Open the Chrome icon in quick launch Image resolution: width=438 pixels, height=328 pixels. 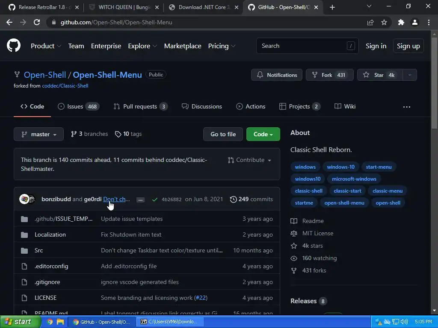50,322
